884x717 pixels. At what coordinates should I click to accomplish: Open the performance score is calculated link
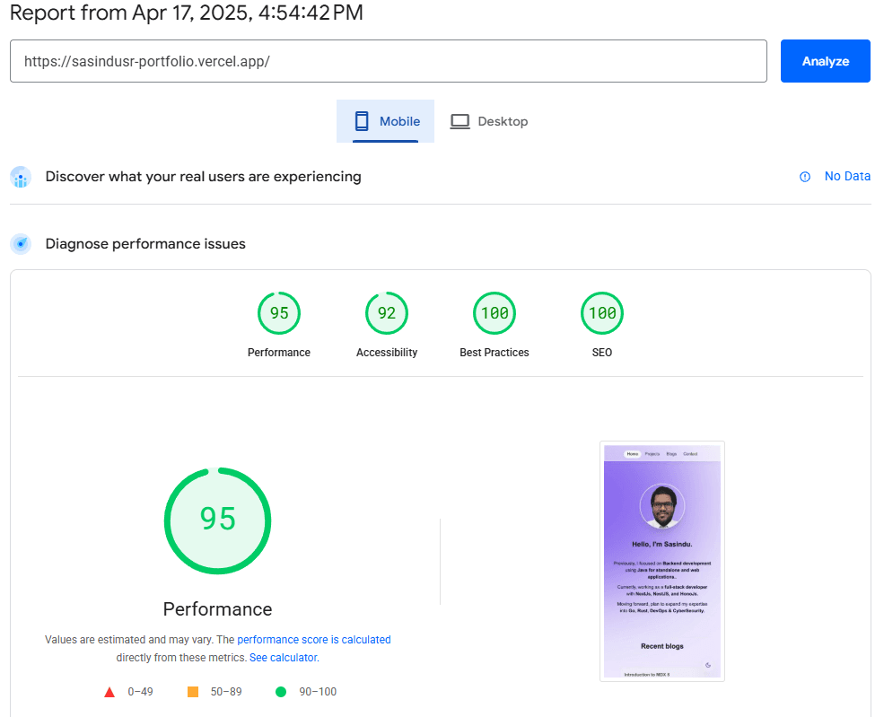tap(313, 639)
